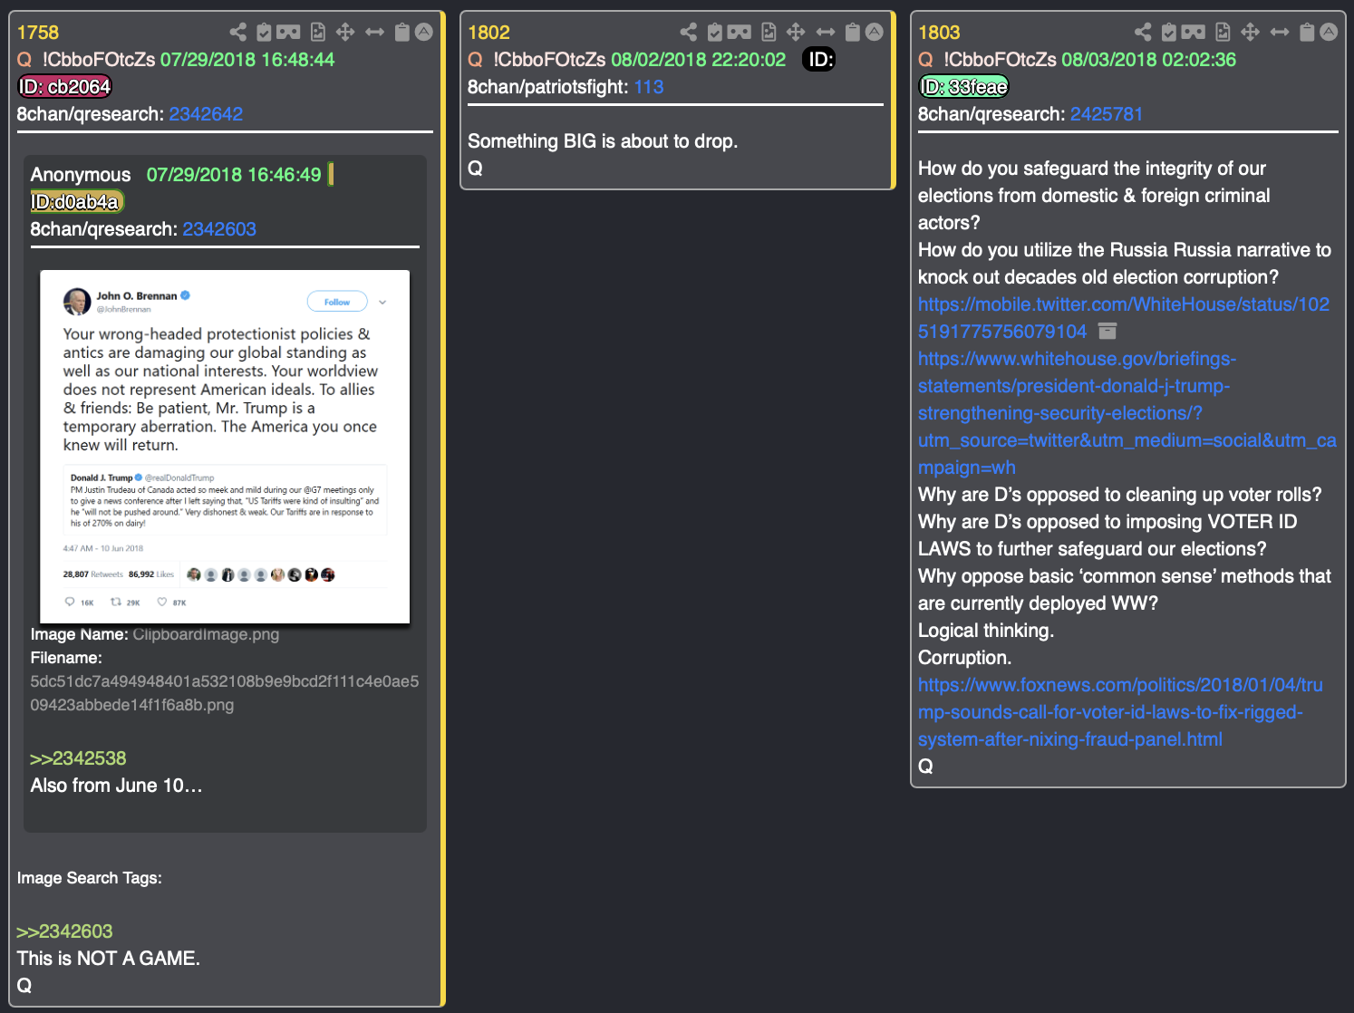Click the 'Image Search Tags:' label
1354x1013 pixels.
pos(90,878)
